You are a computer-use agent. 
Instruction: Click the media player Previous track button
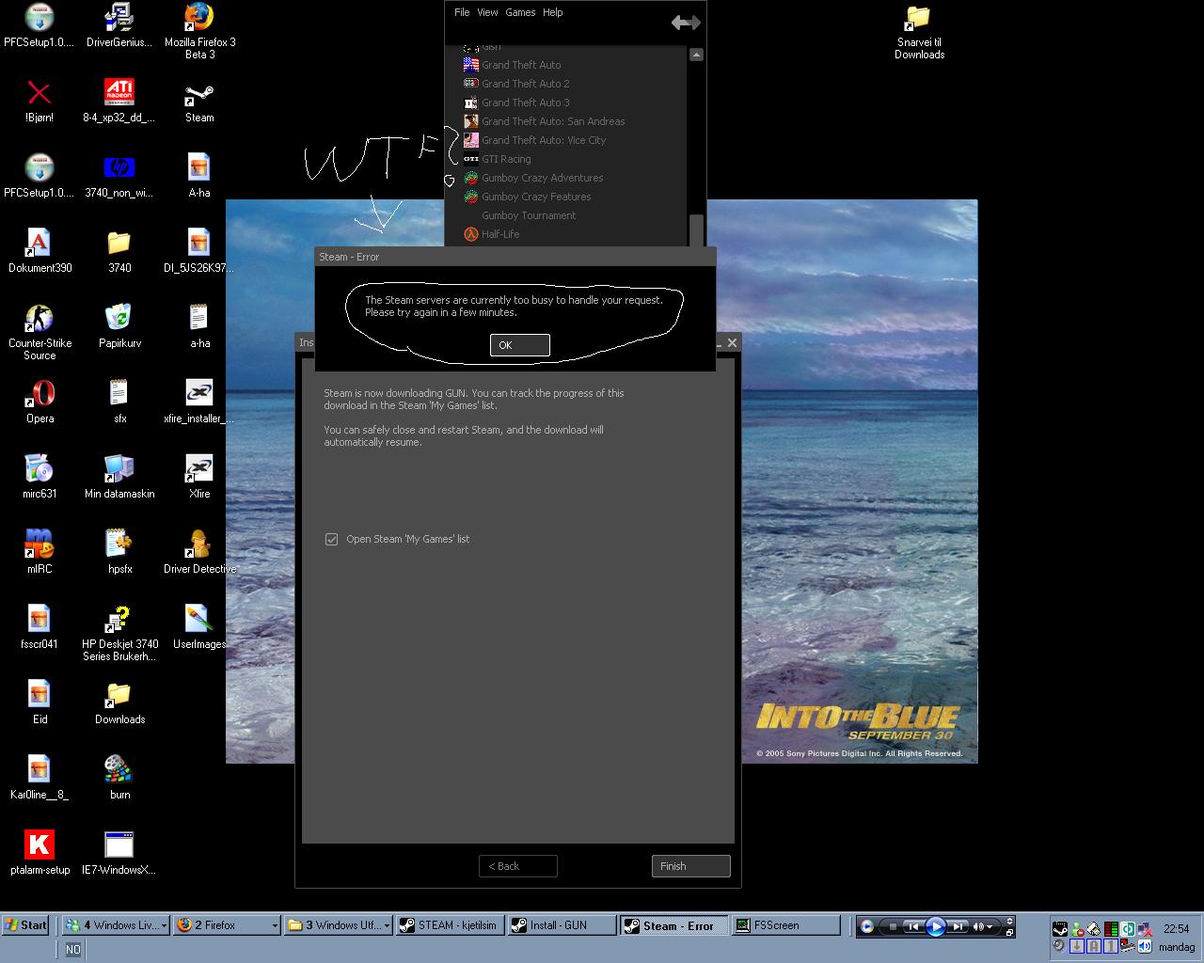click(912, 926)
